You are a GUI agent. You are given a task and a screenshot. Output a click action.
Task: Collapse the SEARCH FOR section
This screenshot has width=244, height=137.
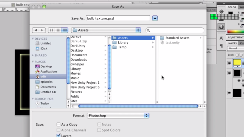tap(33, 99)
